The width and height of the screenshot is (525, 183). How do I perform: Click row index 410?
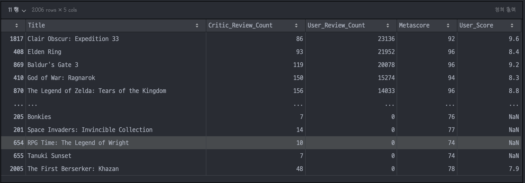pos(18,78)
